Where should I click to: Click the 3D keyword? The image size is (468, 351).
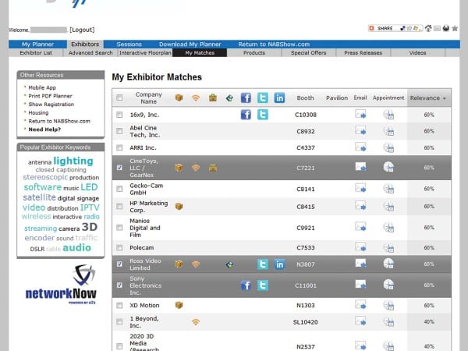(90, 227)
